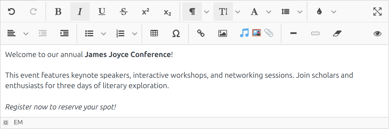The image size is (389, 129).
Task: Toggle strikethrough formatting
Action: click(x=124, y=12)
